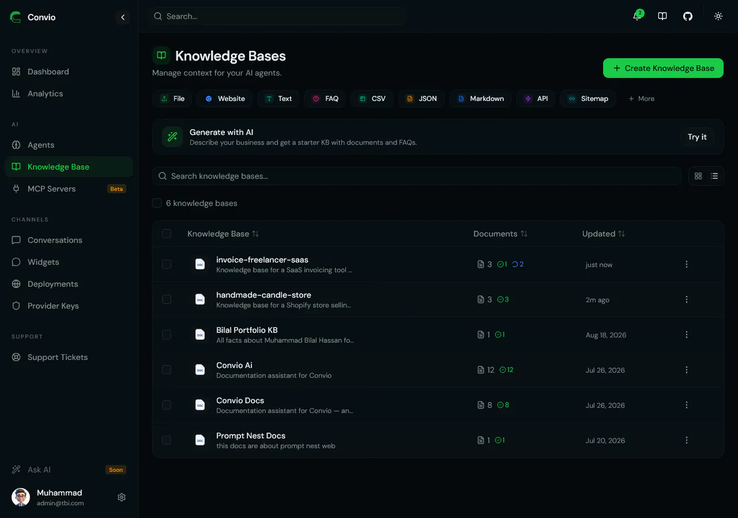Focus the Search knowledge bases field
The width and height of the screenshot is (738, 518).
tap(417, 176)
